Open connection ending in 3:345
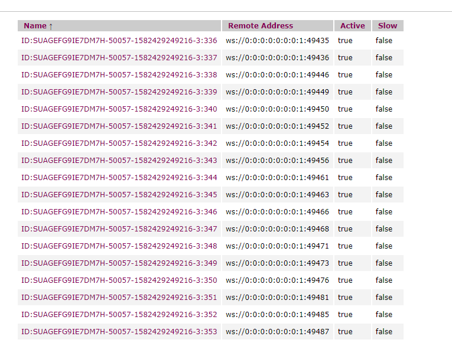452x346 pixels. 119,195
